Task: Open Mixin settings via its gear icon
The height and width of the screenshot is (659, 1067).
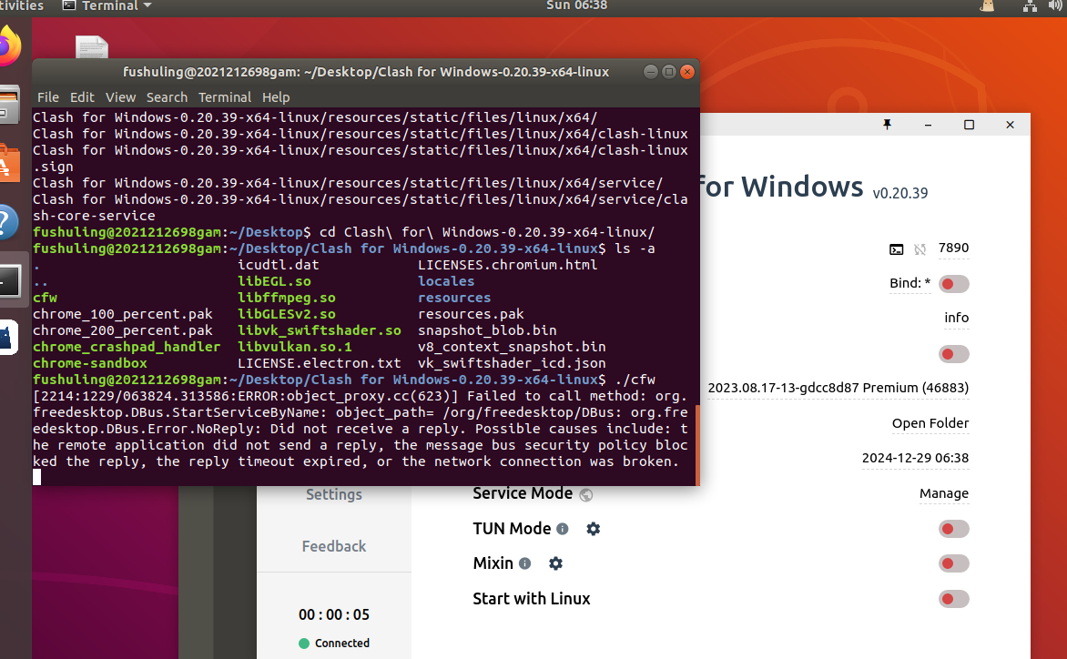Action: [555, 563]
